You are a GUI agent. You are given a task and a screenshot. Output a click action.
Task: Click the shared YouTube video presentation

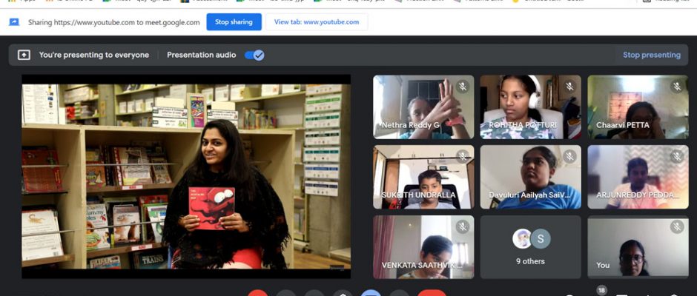(x=186, y=177)
